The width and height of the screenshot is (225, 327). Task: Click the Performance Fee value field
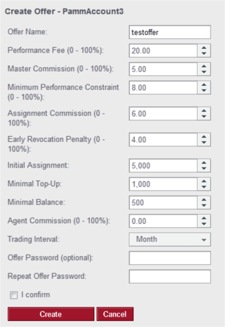pos(163,50)
